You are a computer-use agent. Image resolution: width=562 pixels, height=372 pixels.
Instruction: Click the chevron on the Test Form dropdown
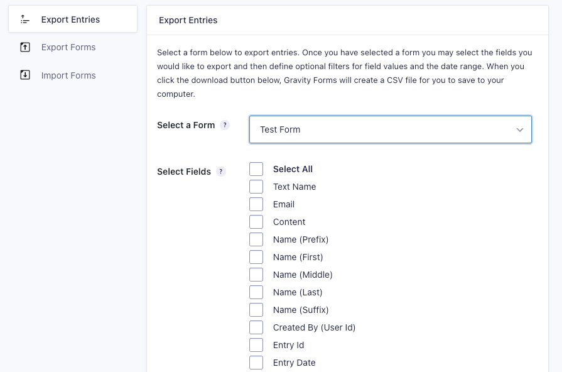[520, 129]
